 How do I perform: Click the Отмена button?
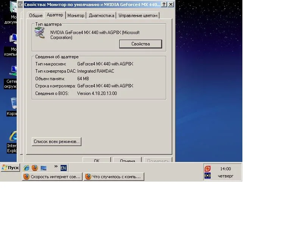pos(127,160)
